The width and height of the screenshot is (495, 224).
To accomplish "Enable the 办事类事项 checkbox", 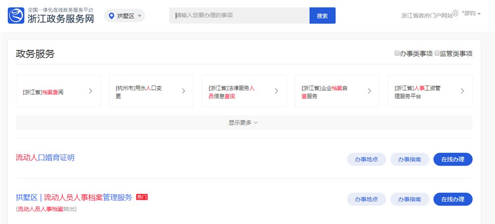I will click(397, 53).
